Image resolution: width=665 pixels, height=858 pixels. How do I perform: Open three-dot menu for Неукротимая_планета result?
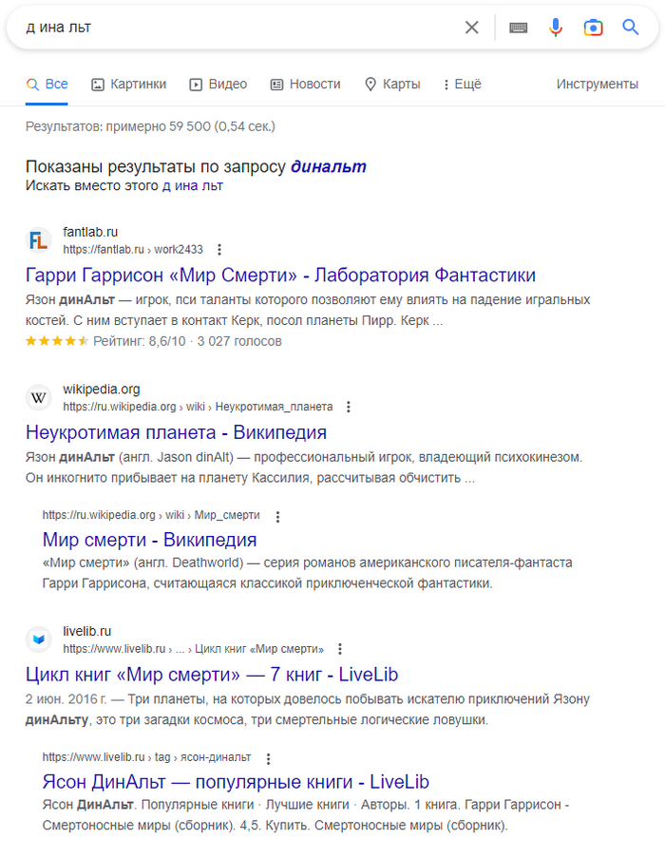click(348, 407)
